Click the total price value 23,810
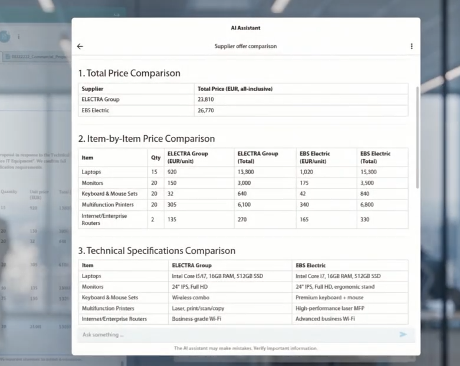Image resolution: width=460 pixels, height=366 pixels. click(x=206, y=99)
